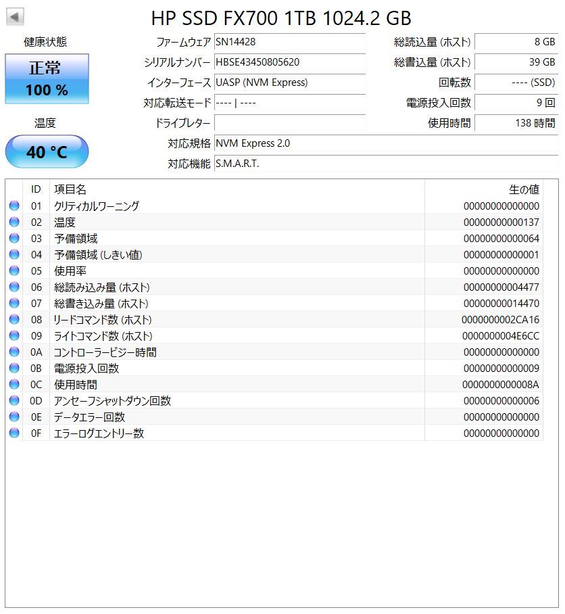Select the 使用率 attribute name
The width and height of the screenshot is (565, 614).
click(70, 271)
